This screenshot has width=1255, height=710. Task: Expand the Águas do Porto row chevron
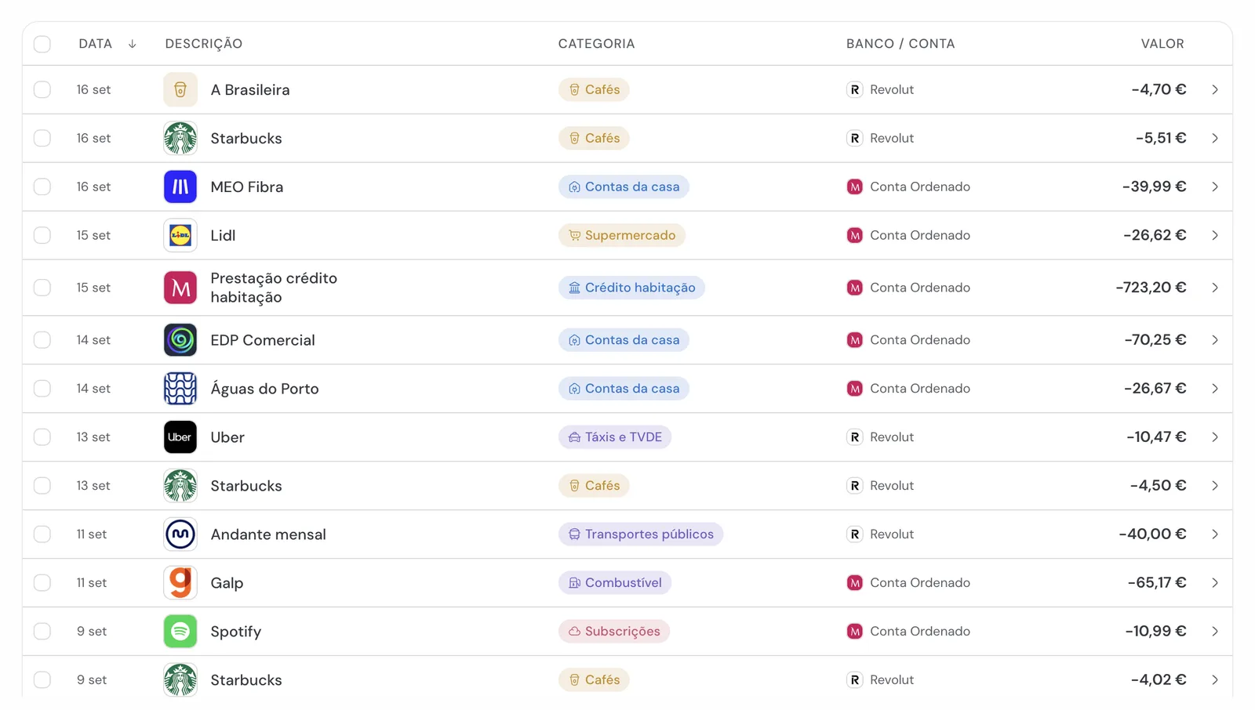(x=1215, y=389)
